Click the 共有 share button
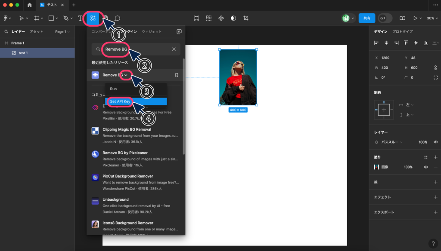The width and height of the screenshot is (441, 251). 366,18
